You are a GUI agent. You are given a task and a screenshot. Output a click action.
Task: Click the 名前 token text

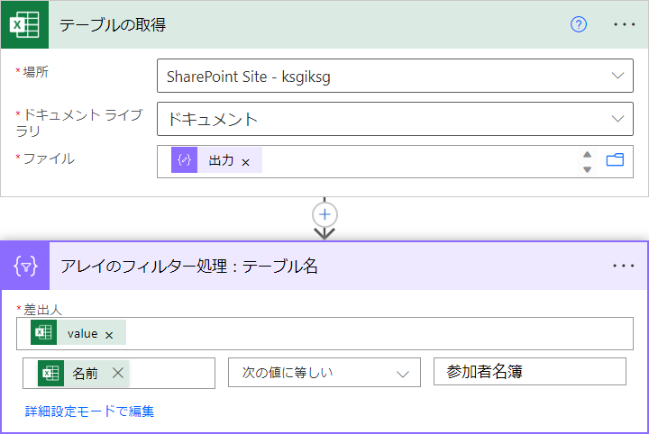(x=85, y=374)
